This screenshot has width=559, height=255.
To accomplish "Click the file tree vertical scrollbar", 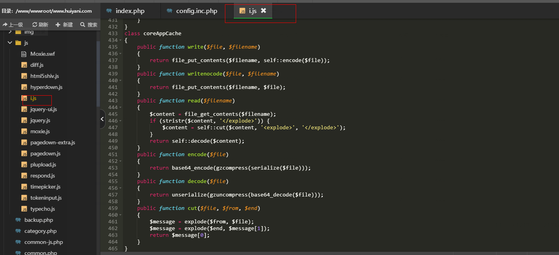I will [98, 71].
